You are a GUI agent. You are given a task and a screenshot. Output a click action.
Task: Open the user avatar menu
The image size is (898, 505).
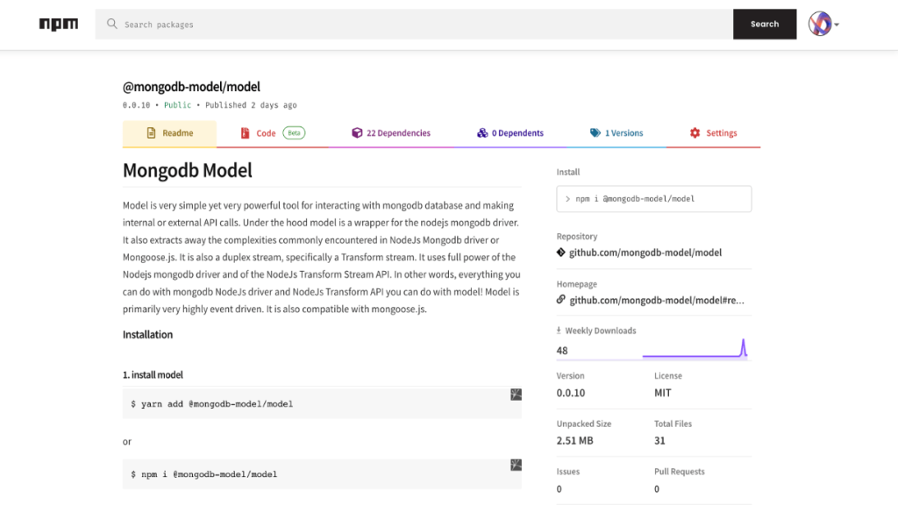coord(823,25)
